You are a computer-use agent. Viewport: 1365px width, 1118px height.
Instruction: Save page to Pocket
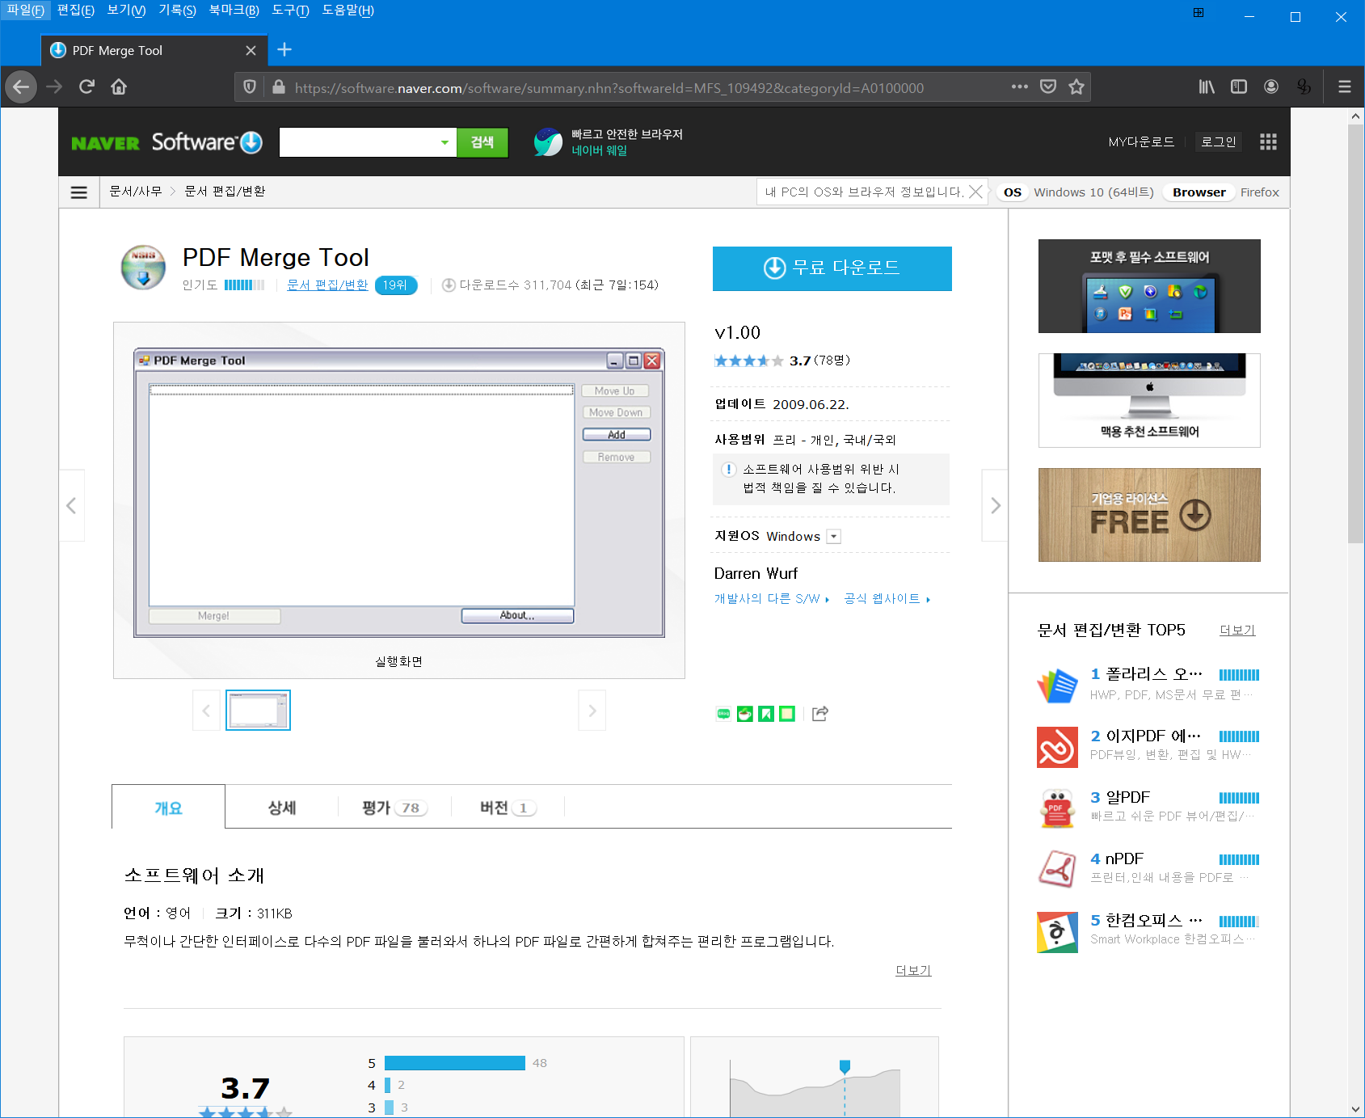[1048, 86]
